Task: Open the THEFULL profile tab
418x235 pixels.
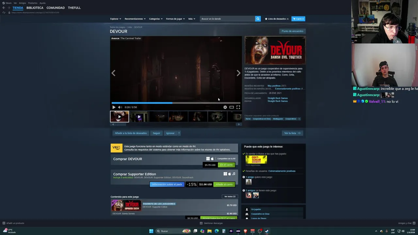Action: [x=74, y=8]
